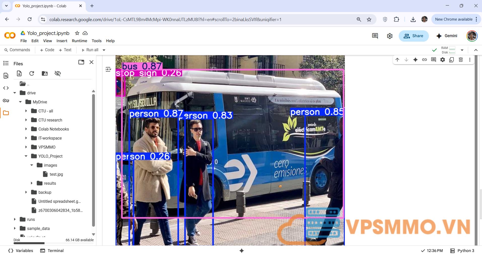Open notebook settings gear in header

(390, 36)
